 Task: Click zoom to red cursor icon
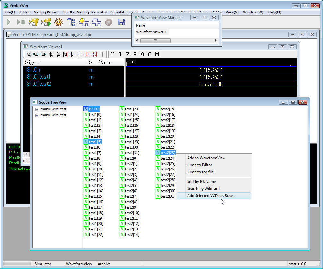click(x=65, y=54)
